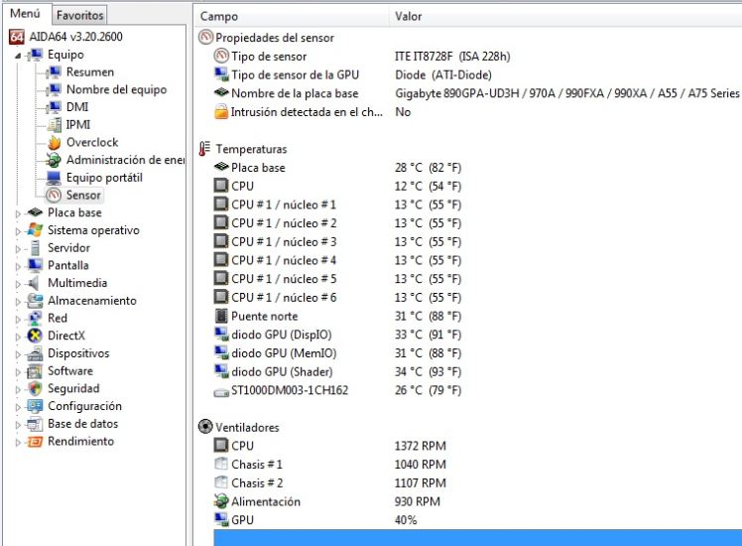This screenshot has width=742, height=546.
Task: Click the Software icon in tree
Action: (x=35, y=371)
